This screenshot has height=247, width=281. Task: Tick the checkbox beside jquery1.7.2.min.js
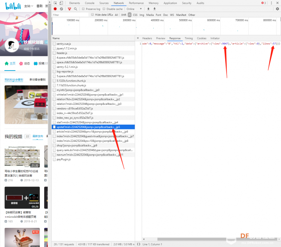54,48
